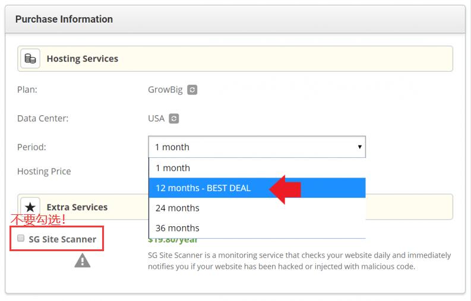The width and height of the screenshot is (471, 301).
Task: Click the SG Site Scanner label text
Action: (62, 239)
